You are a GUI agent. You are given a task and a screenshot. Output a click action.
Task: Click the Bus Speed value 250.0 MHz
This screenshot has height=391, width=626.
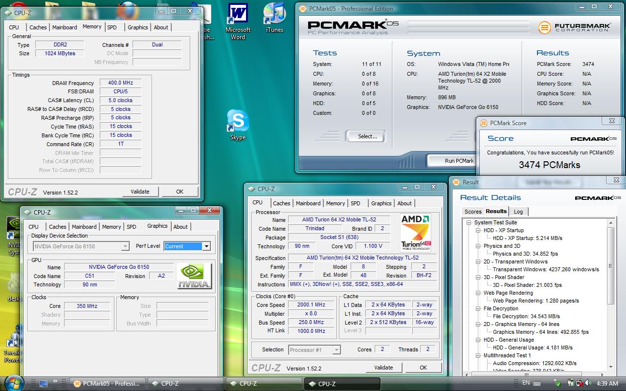point(312,322)
